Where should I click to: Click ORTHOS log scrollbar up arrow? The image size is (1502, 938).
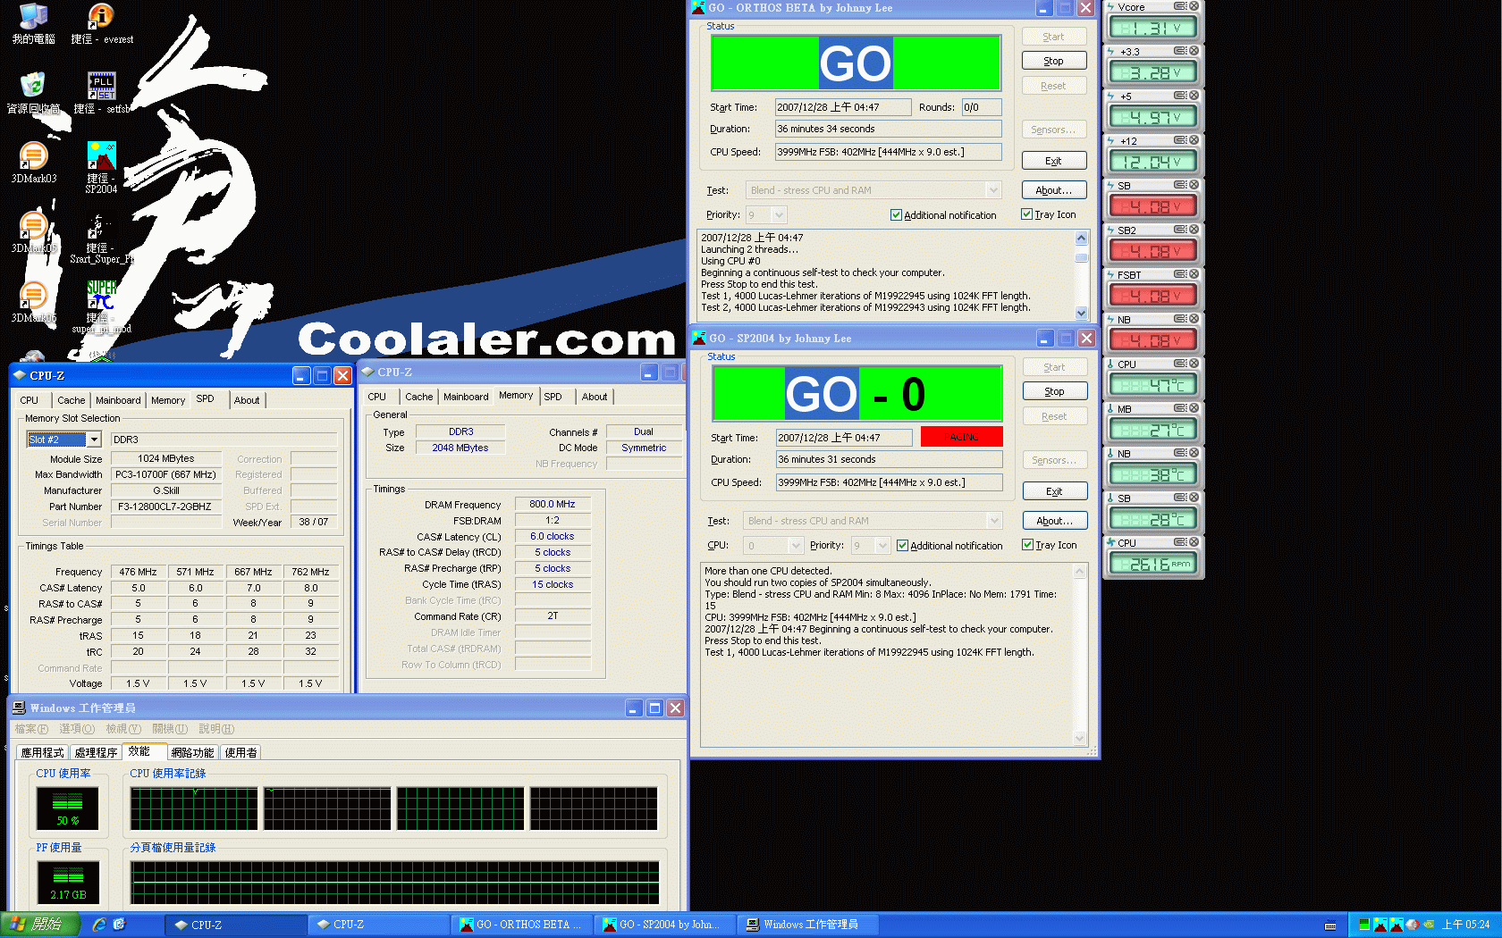[x=1082, y=238]
